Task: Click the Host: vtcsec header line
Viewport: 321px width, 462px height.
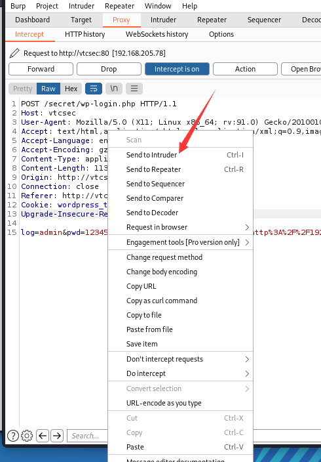Action: point(48,113)
